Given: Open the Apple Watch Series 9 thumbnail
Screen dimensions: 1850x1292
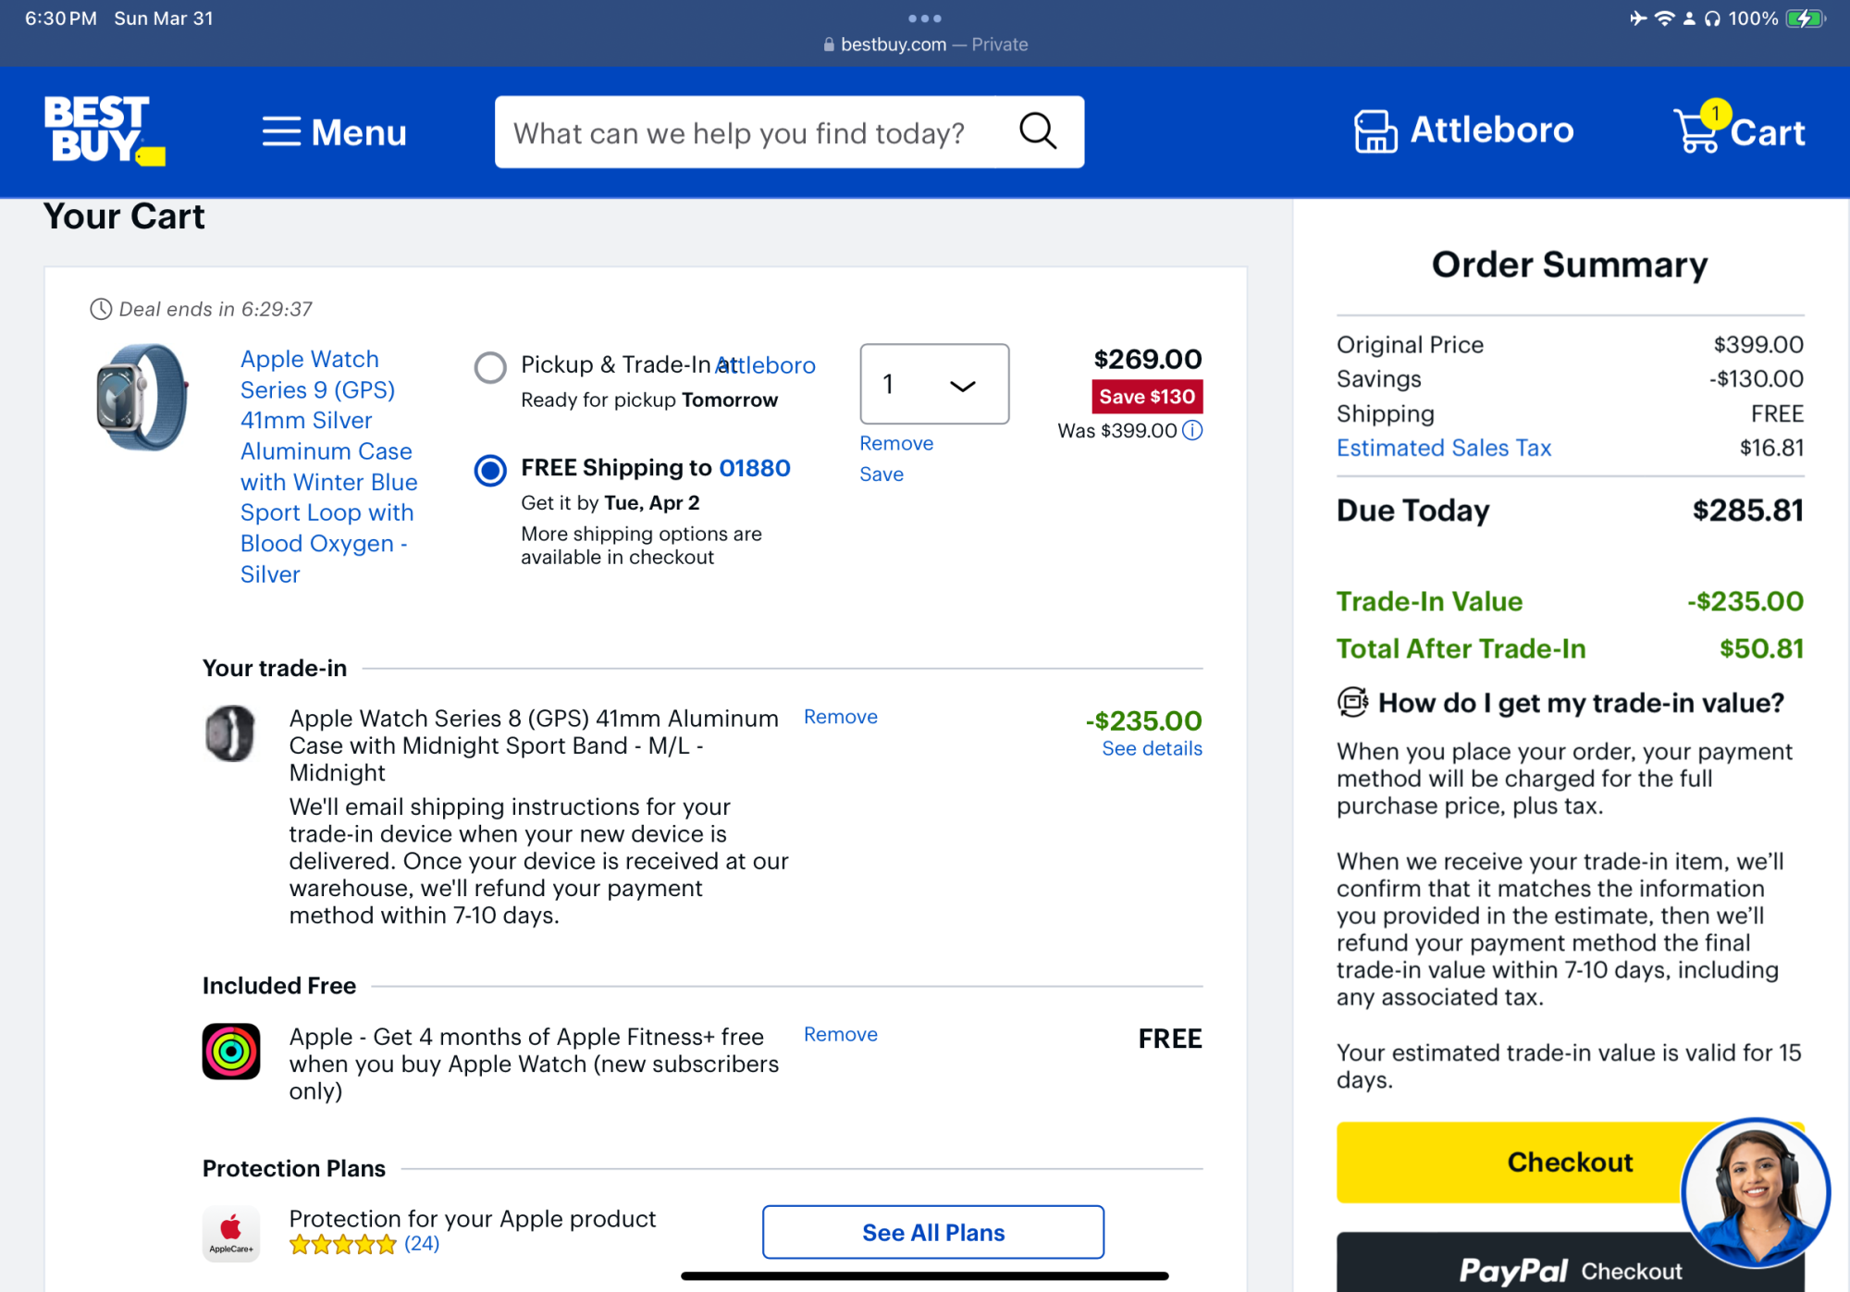Looking at the screenshot, I should pyautogui.click(x=141, y=398).
